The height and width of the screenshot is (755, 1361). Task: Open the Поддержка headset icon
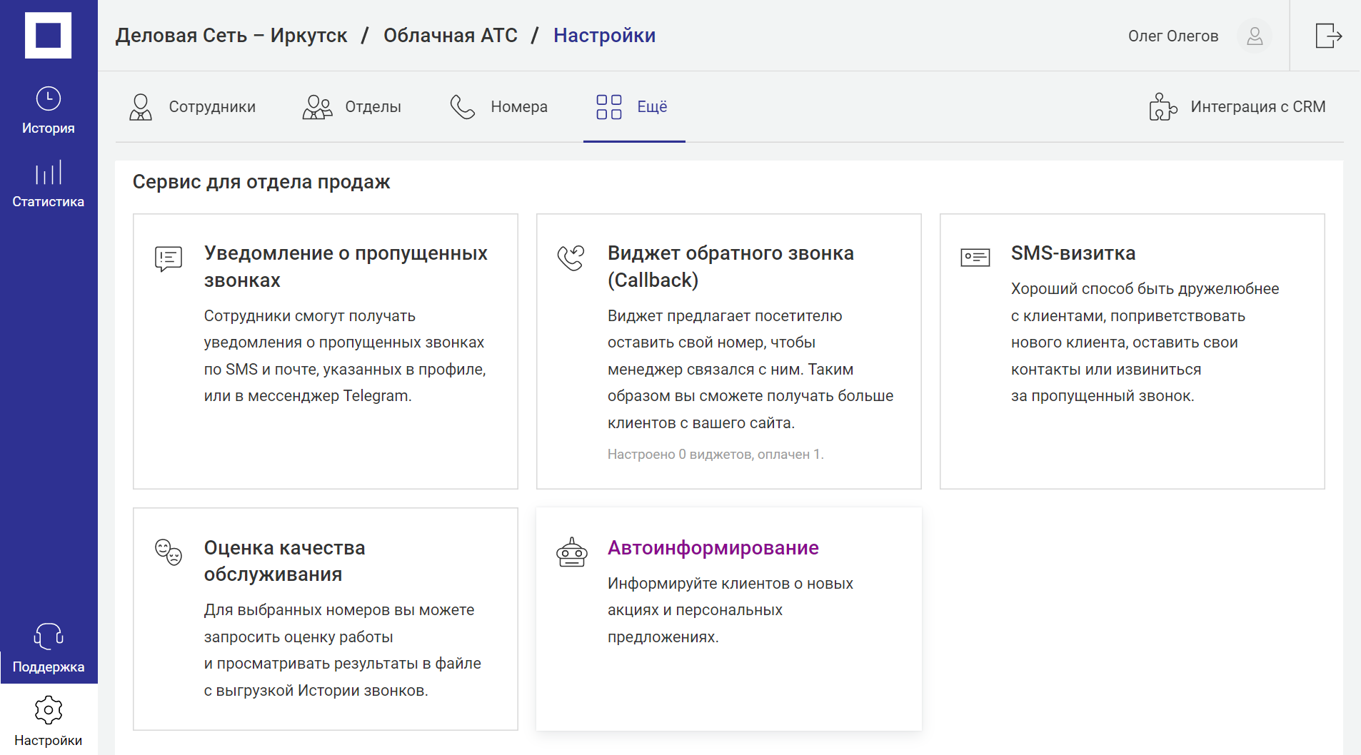49,636
